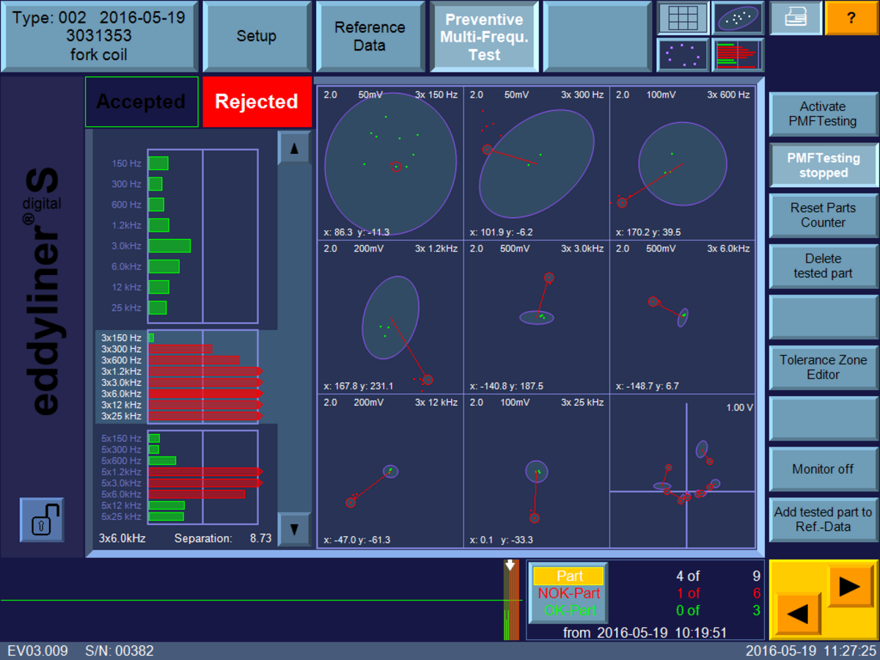
Task: Activate PMFTesting
Action: click(x=823, y=114)
